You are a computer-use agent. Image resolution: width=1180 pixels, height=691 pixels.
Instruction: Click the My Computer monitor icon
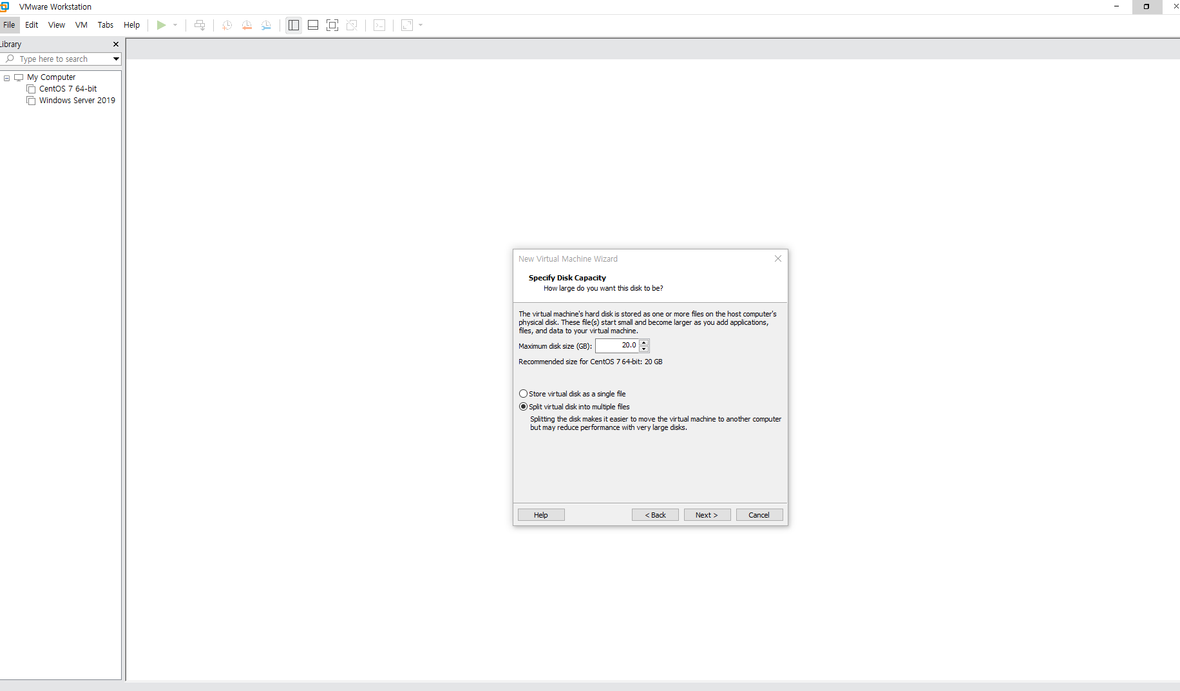click(19, 77)
